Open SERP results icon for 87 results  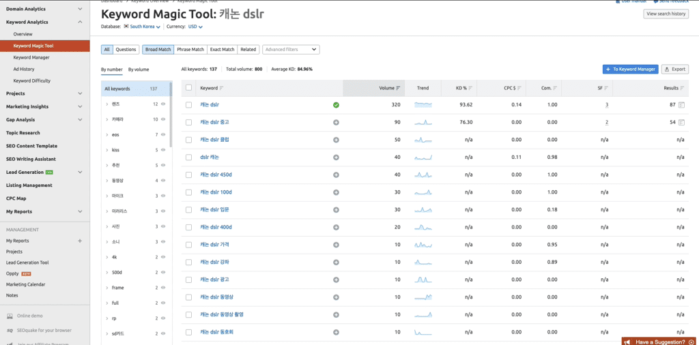(x=681, y=105)
